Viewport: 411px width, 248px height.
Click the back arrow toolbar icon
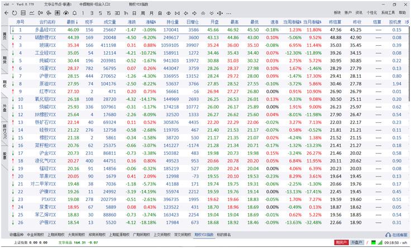(x=5, y=12)
